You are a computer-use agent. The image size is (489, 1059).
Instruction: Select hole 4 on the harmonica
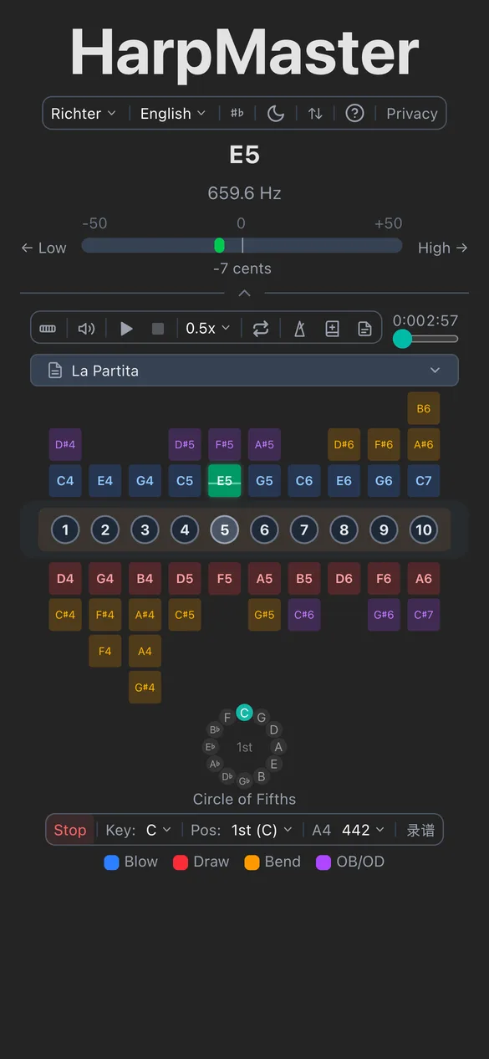tap(185, 529)
